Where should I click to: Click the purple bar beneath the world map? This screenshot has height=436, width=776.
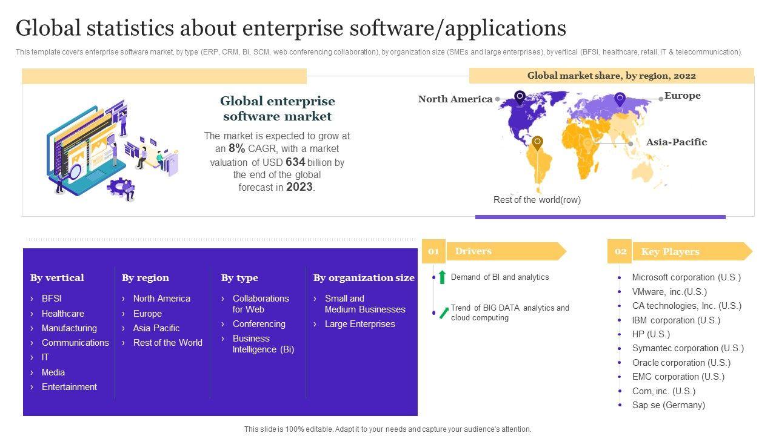tap(600, 217)
